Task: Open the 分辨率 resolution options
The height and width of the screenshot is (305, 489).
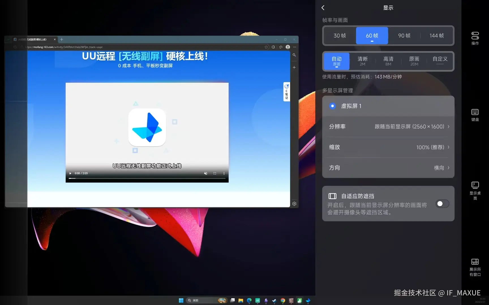Action: [x=388, y=127]
